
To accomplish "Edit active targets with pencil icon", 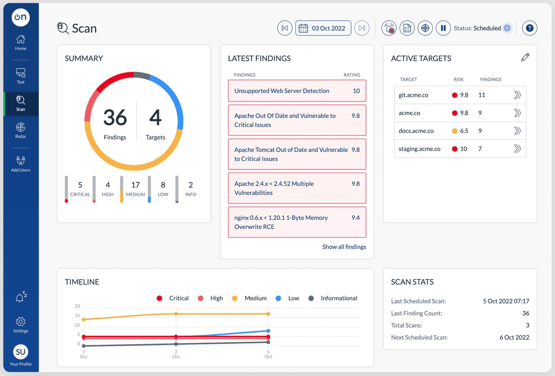I will click(x=525, y=57).
